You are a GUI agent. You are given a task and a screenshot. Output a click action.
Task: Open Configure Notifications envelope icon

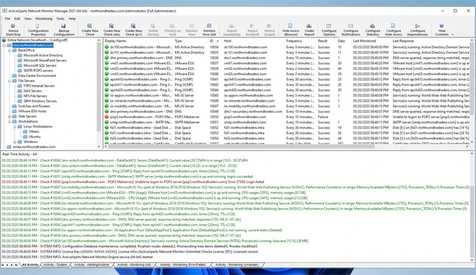[351, 26]
